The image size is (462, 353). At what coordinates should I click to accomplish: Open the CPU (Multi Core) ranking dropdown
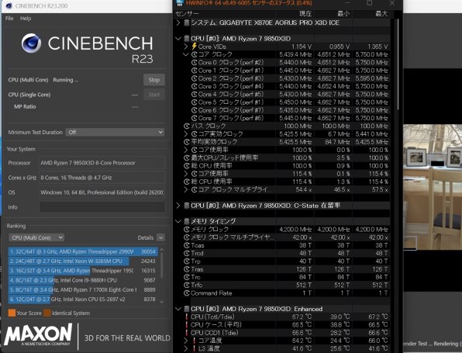(36, 237)
